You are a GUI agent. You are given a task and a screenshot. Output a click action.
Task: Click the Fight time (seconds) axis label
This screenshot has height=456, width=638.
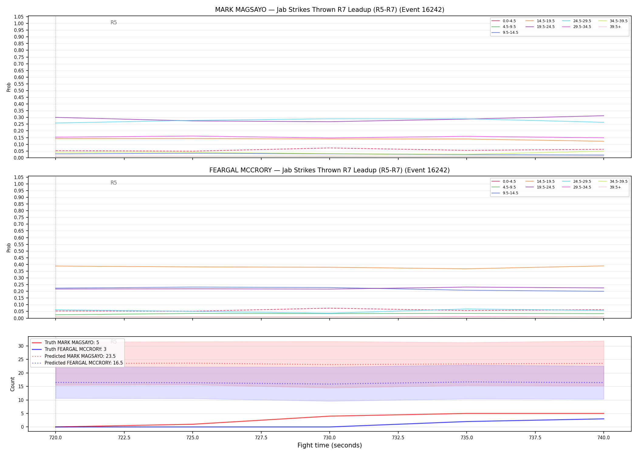pyautogui.click(x=330, y=445)
